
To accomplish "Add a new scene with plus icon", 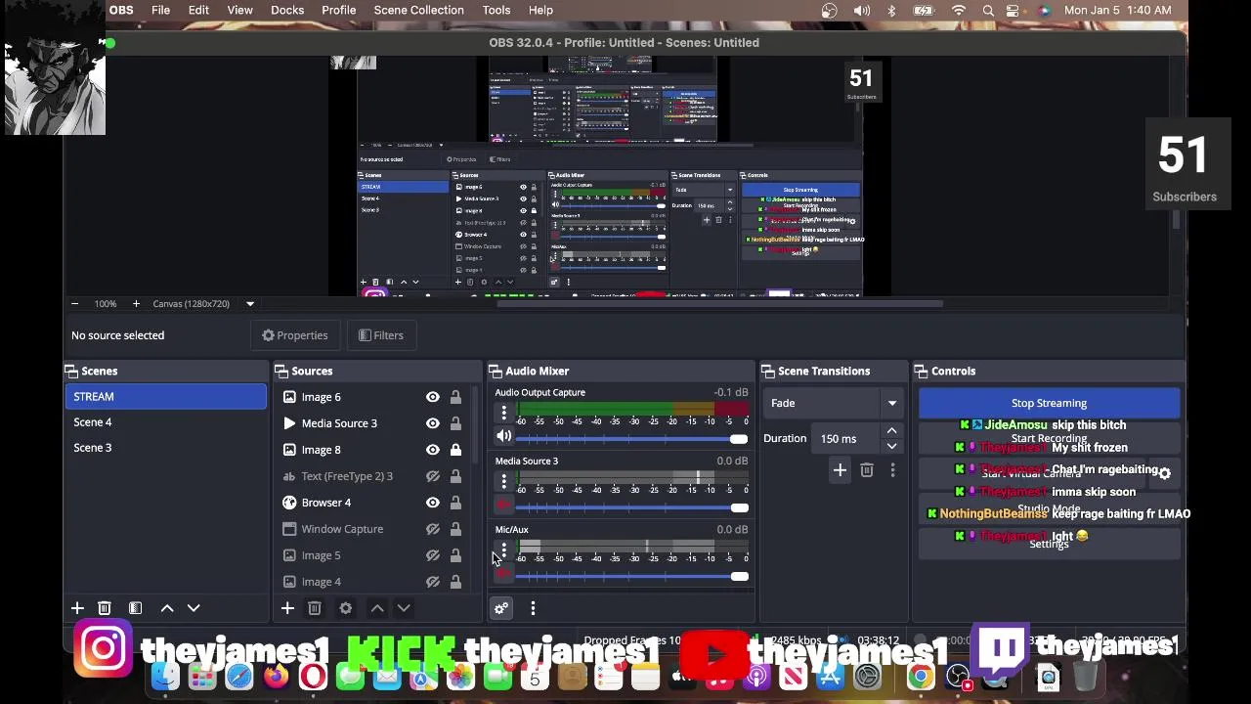I will (77, 608).
